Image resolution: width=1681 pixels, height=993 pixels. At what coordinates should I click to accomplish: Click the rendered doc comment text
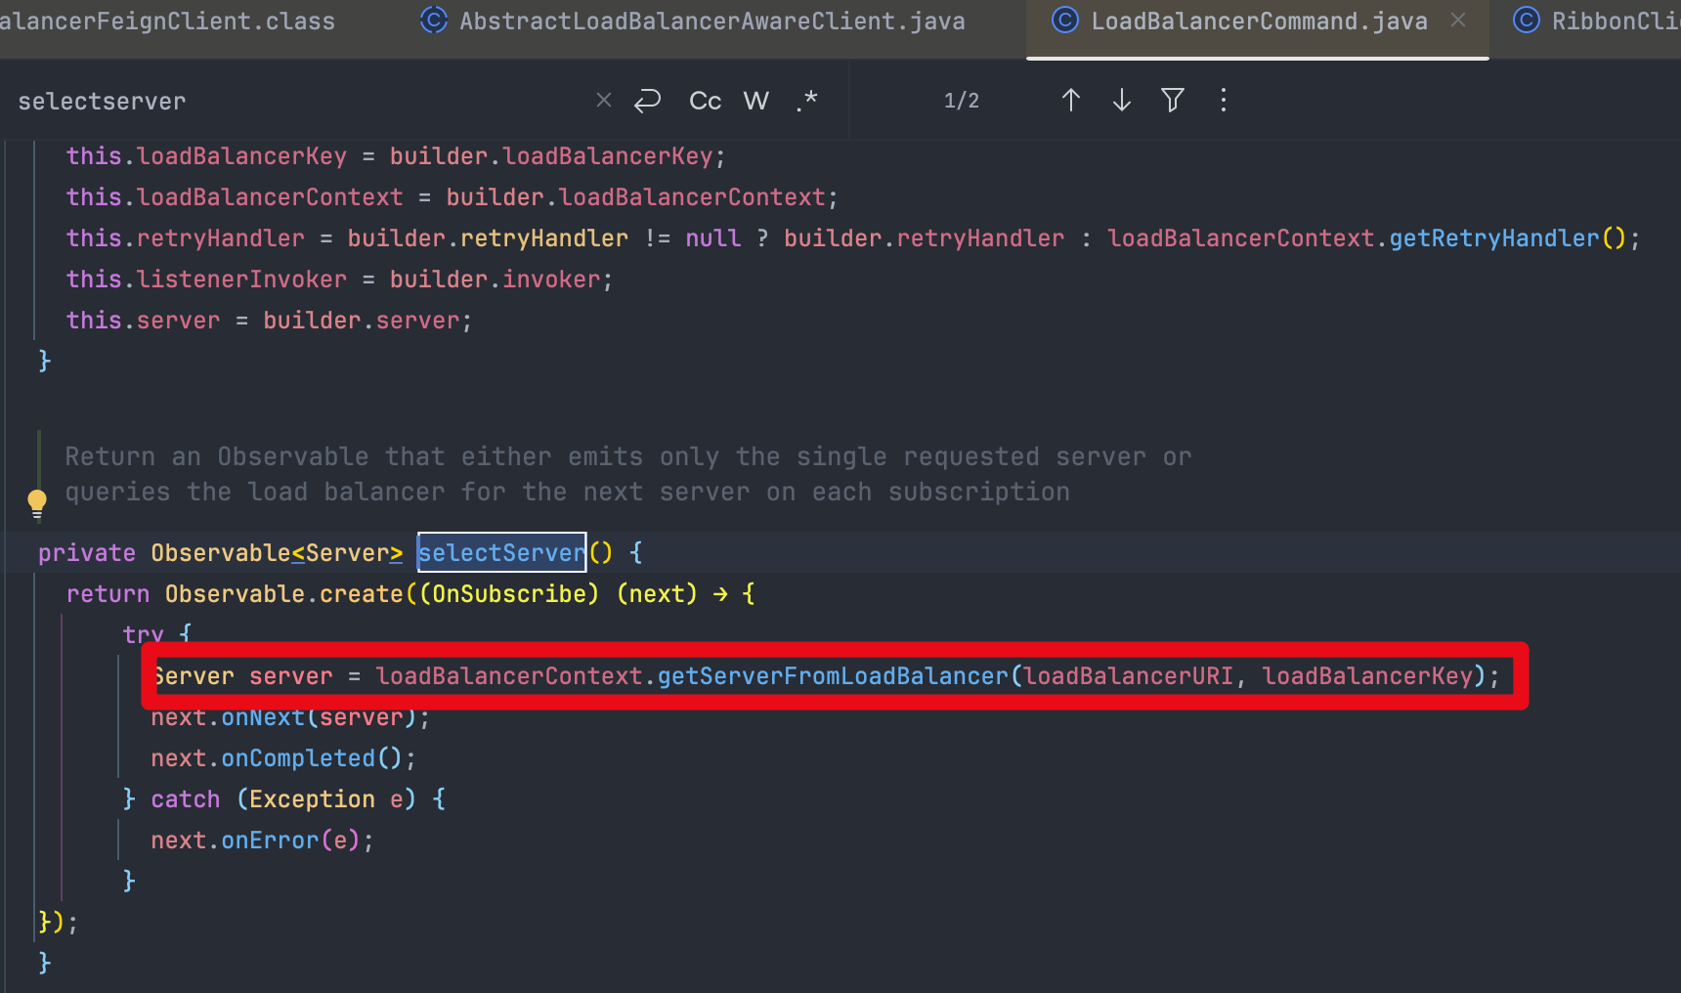click(x=628, y=474)
